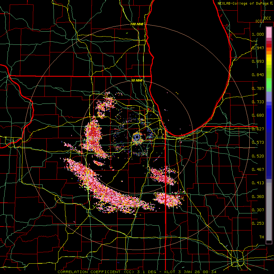Click the [CC] unit label
Viewport: 274px width, 274px height.
260,21
